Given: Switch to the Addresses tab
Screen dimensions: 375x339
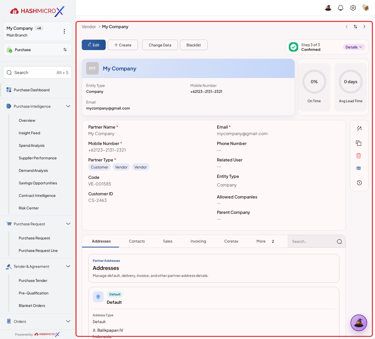Looking at the screenshot, I should coord(101,241).
